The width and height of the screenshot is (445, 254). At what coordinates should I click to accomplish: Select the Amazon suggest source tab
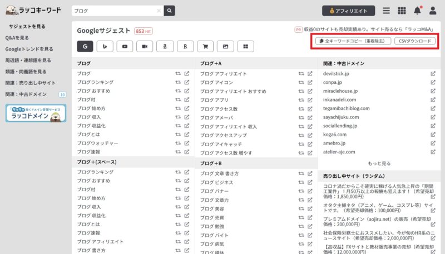tap(165, 47)
